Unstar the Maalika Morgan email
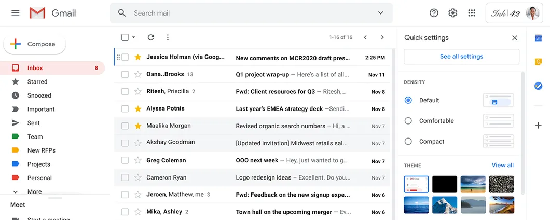Screen dimensions: 550x220 click(x=138, y=126)
